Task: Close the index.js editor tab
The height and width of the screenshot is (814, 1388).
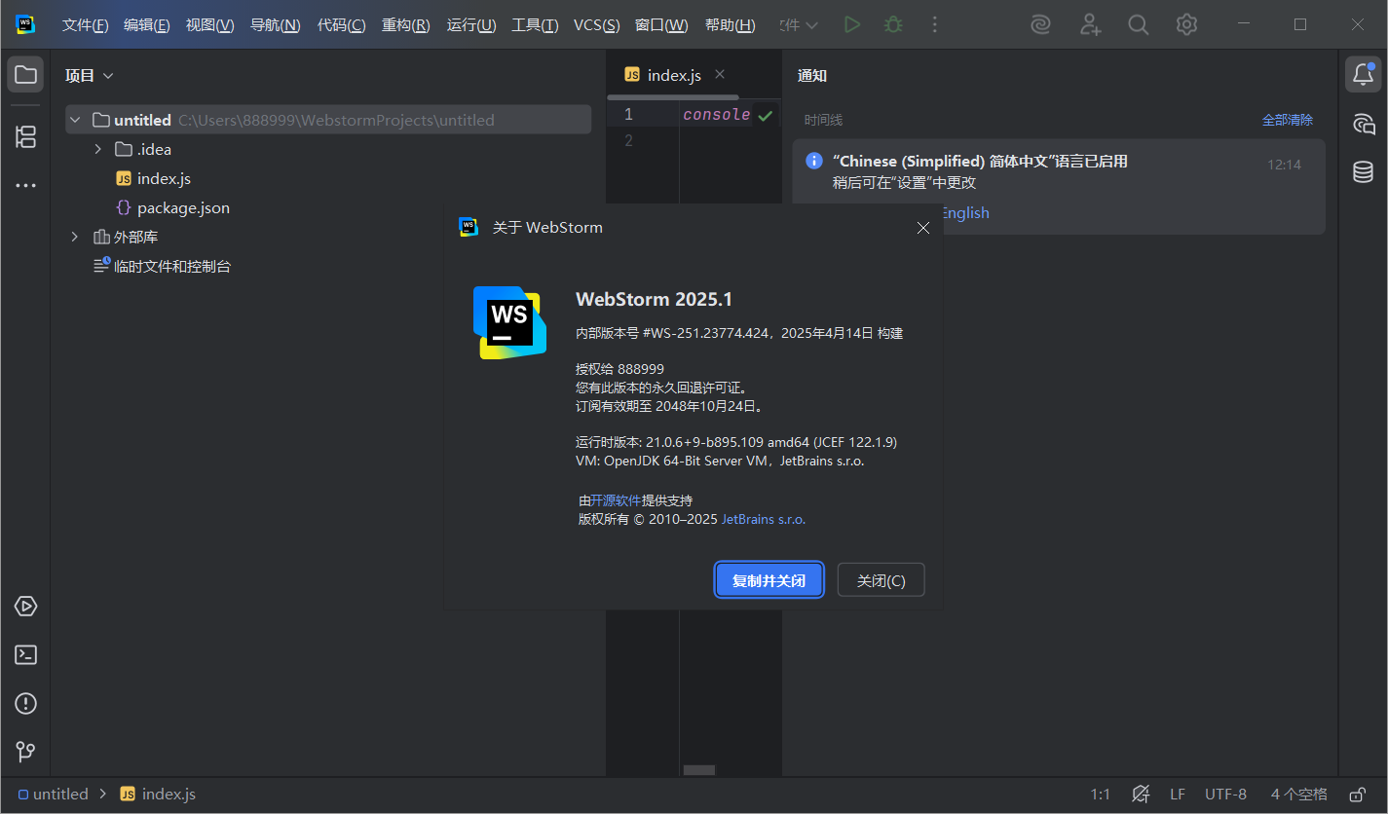Action: 720,74
